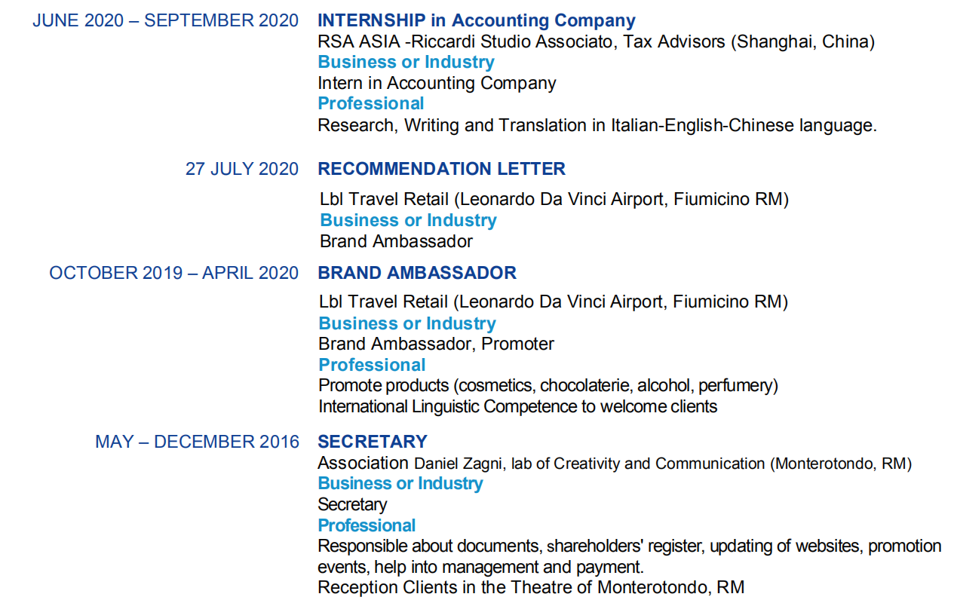Screen dimensions: 954x600
Task: Click "Business or Industry" label under SECRETARY
Action: point(400,483)
